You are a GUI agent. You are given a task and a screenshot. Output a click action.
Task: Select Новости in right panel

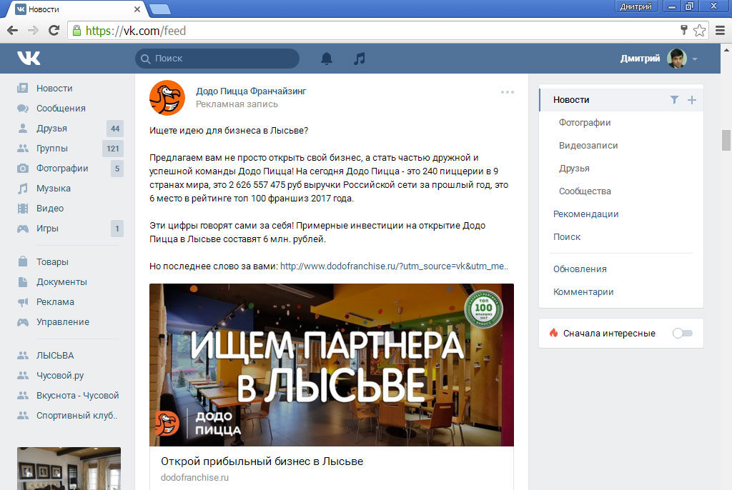[x=571, y=100]
